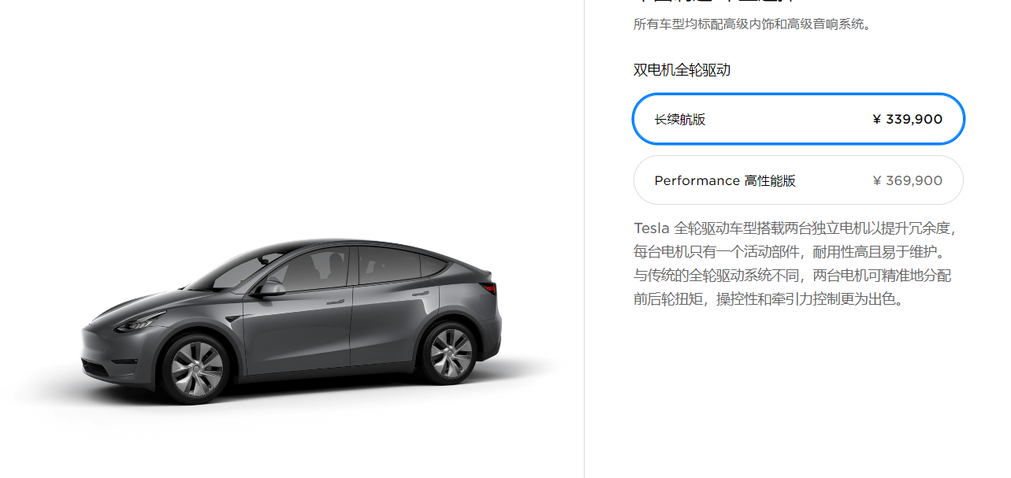Click the gray Model Y car image
This screenshot has width=1011, height=478.
[292, 321]
